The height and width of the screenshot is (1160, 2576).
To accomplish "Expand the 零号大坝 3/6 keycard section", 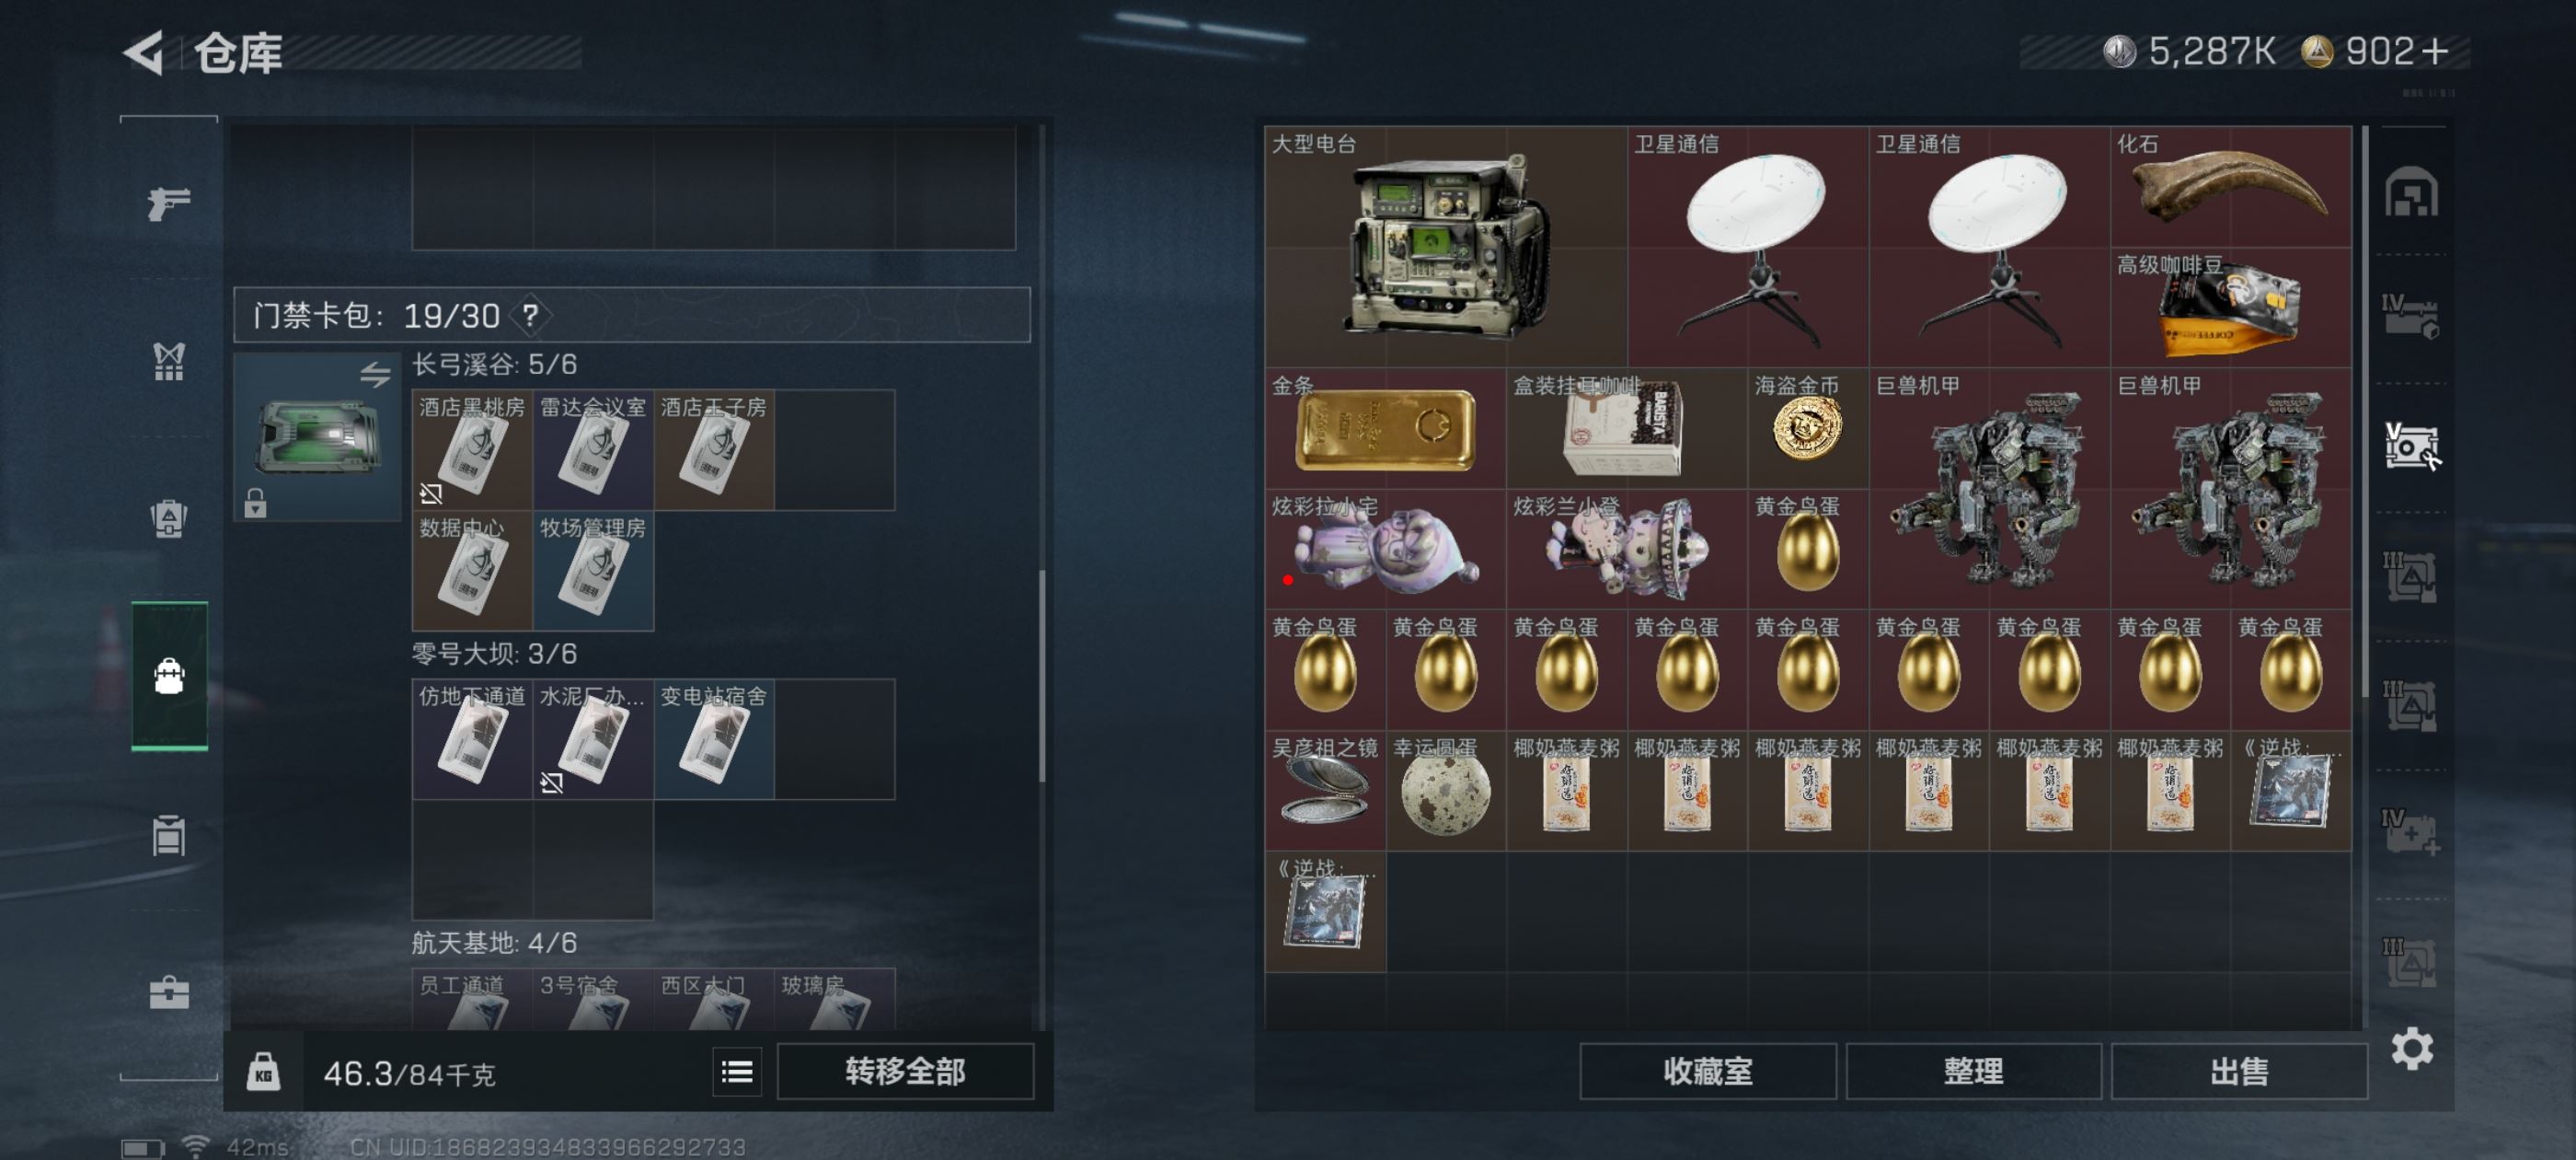I will [x=495, y=654].
